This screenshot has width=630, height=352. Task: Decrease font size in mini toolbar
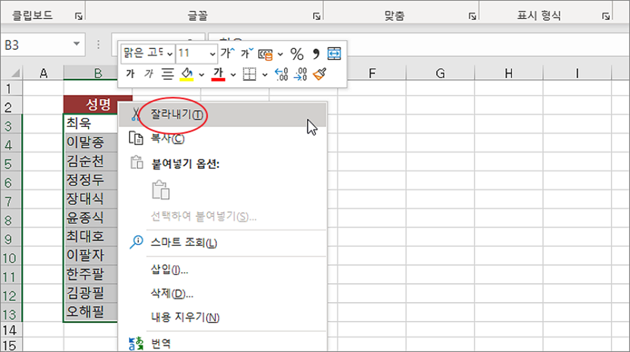coord(247,53)
